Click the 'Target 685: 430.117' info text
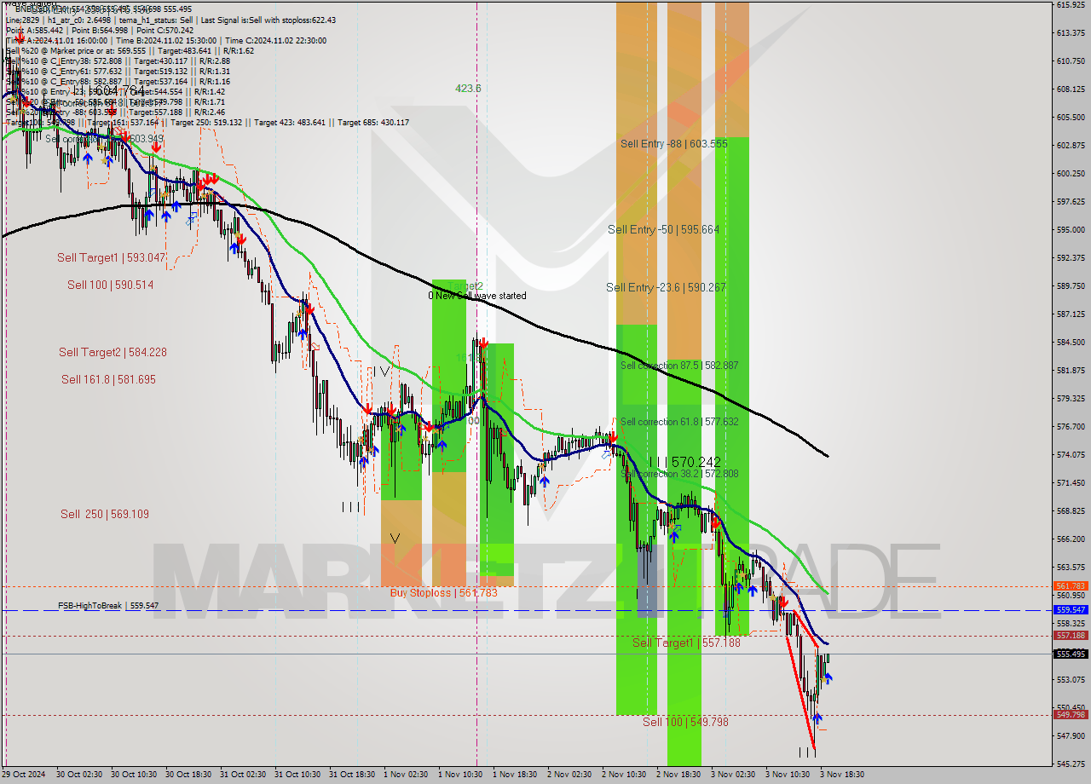Image resolution: width=1091 pixels, height=784 pixels. [x=373, y=123]
